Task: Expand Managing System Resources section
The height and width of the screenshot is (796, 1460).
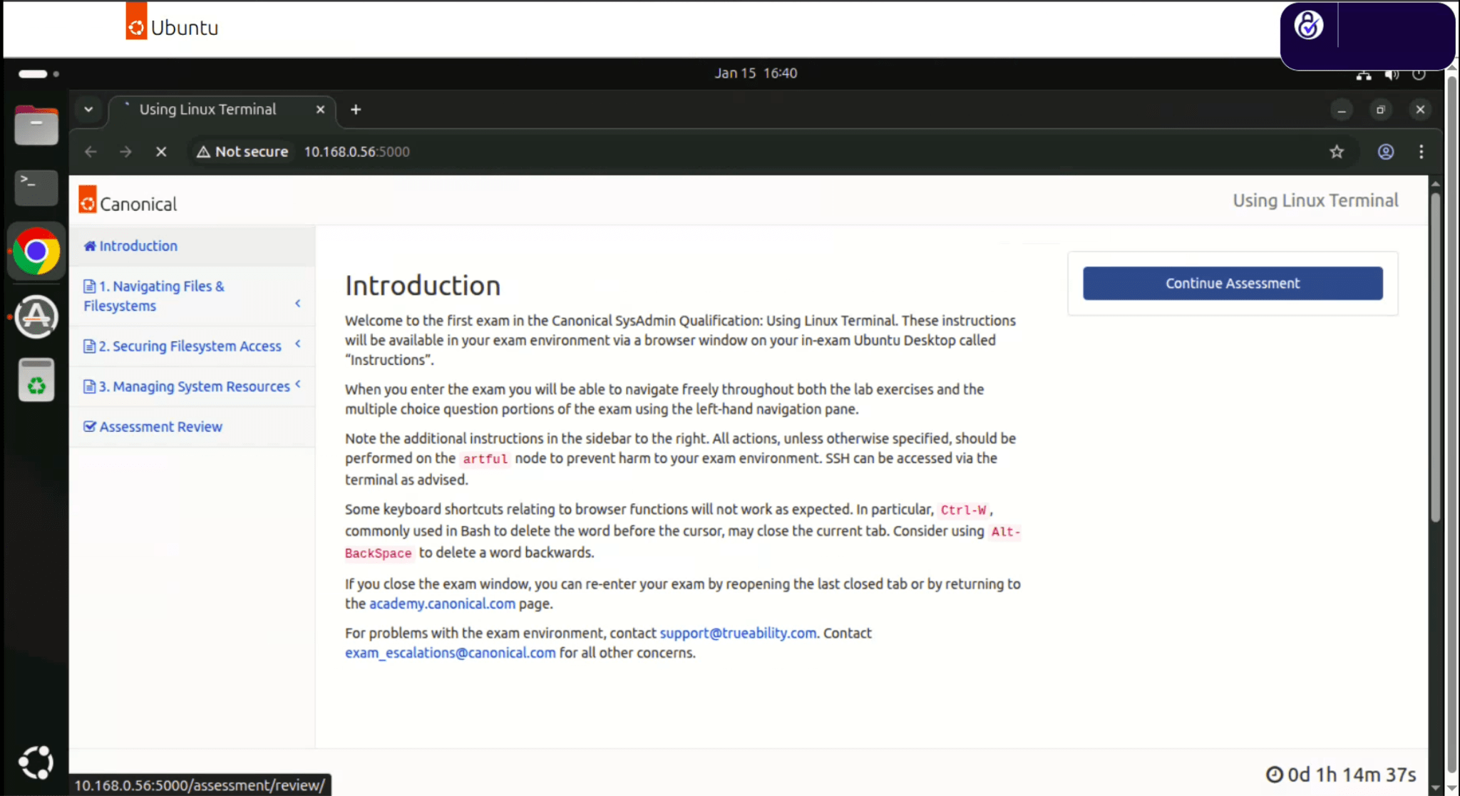Action: [194, 386]
